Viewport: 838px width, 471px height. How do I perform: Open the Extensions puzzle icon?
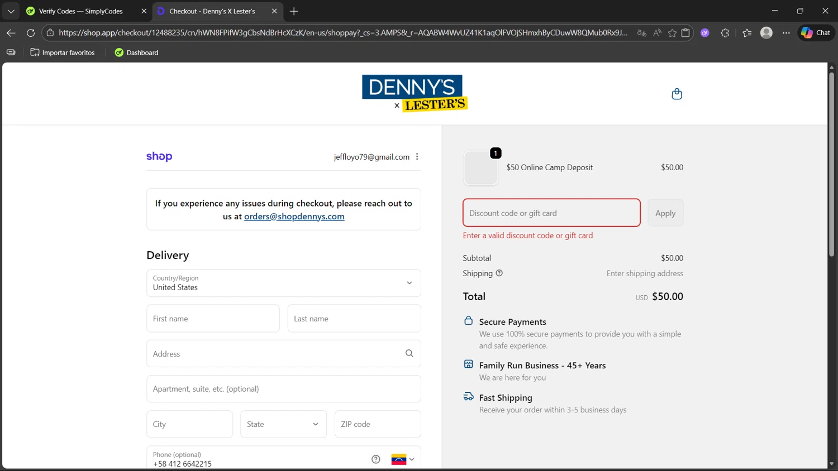(x=725, y=33)
